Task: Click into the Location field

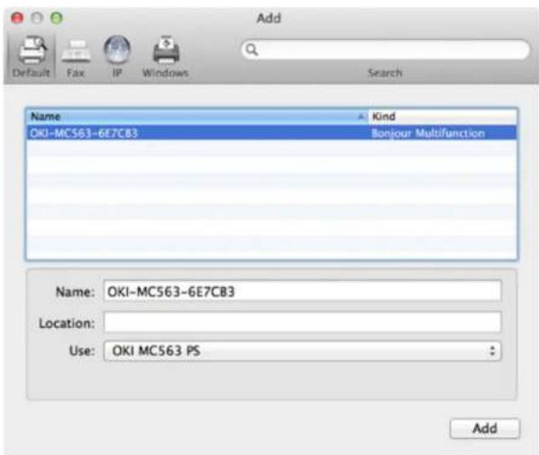Action: pos(302,322)
